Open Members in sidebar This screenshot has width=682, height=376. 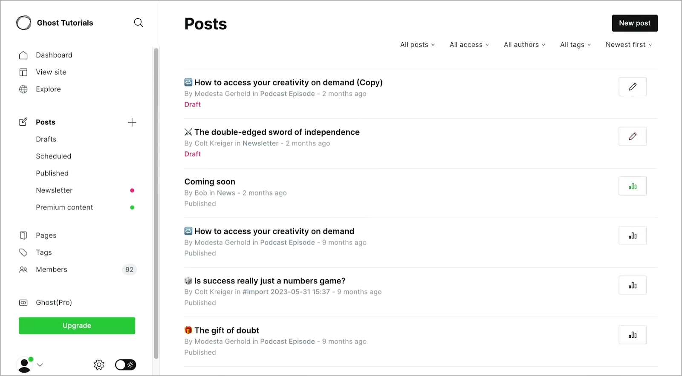[52, 270]
